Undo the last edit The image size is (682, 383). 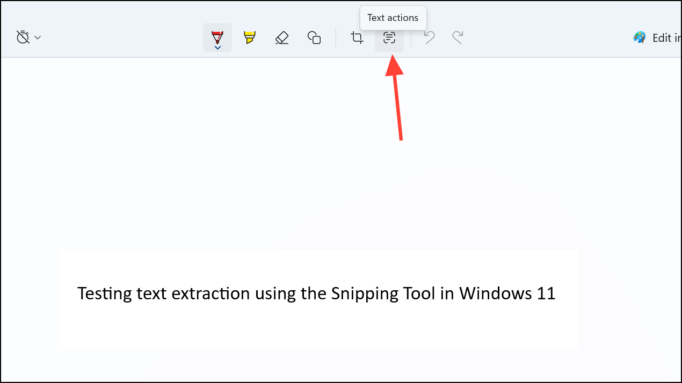[x=429, y=38]
